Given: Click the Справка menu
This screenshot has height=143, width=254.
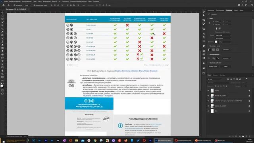Looking at the screenshot, I should [96, 2].
